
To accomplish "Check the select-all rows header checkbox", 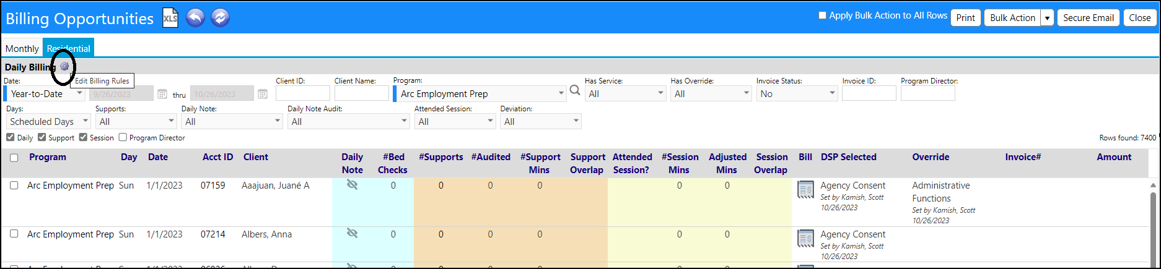I will tap(14, 158).
